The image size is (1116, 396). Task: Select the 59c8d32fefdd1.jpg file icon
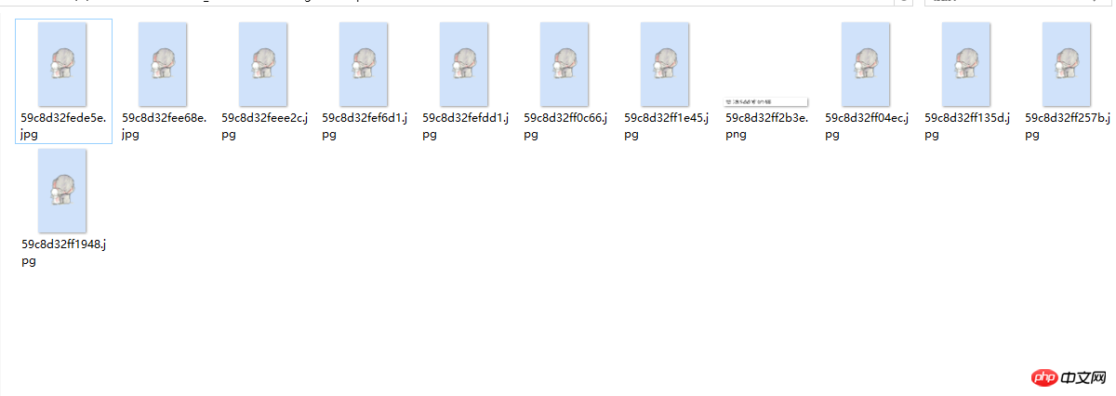coord(464,64)
